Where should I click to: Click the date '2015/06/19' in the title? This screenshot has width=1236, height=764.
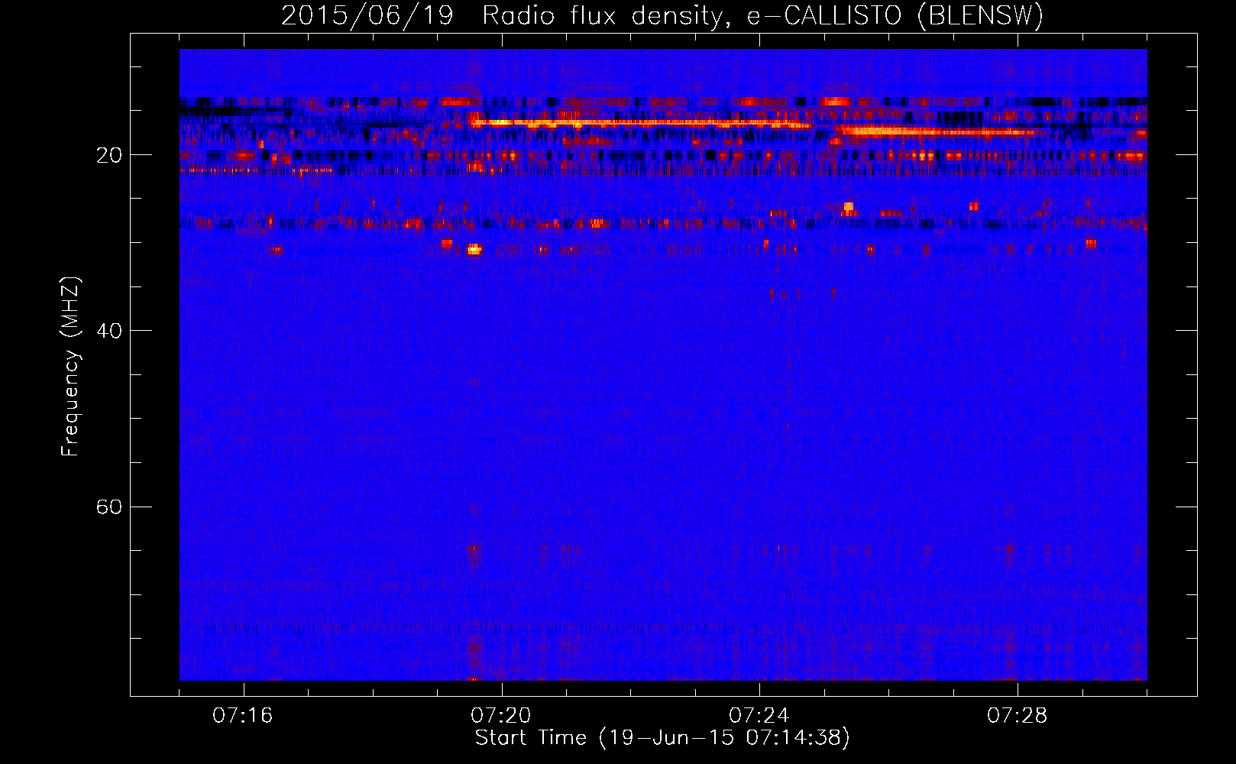(367, 16)
